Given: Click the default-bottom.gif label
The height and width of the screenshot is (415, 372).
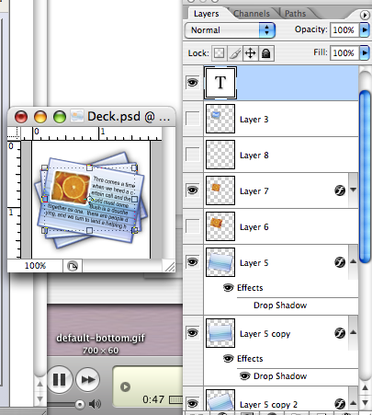Looking at the screenshot, I should click(100, 338).
